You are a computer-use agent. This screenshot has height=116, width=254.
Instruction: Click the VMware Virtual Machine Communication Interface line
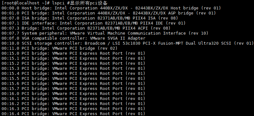pos(105,33)
